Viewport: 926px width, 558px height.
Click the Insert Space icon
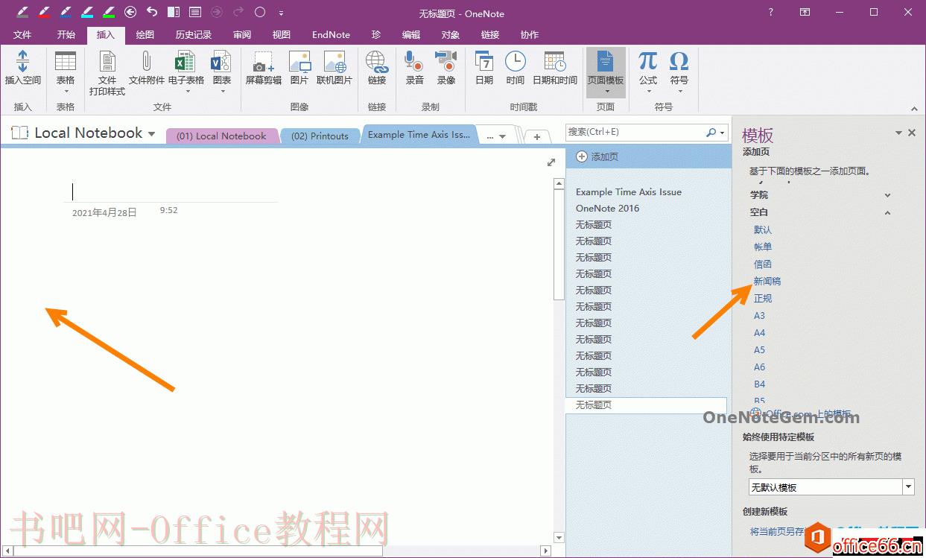(23, 69)
